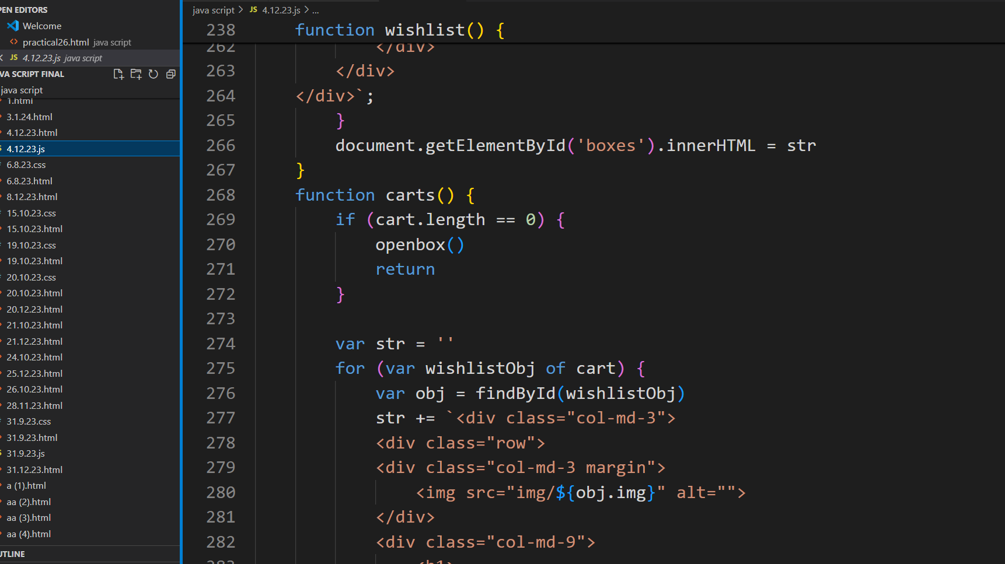Click the New Folder icon in explorer
This screenshot has height=564, width=1005.
pos(136,74)
